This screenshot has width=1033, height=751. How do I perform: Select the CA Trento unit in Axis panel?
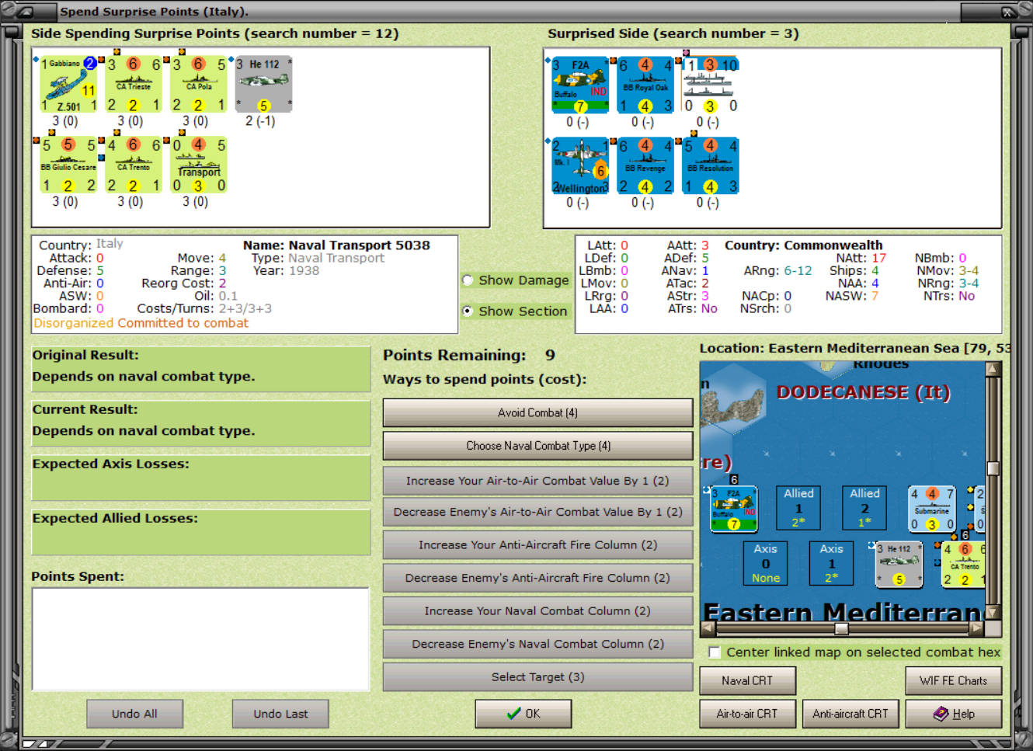point(134,165)
